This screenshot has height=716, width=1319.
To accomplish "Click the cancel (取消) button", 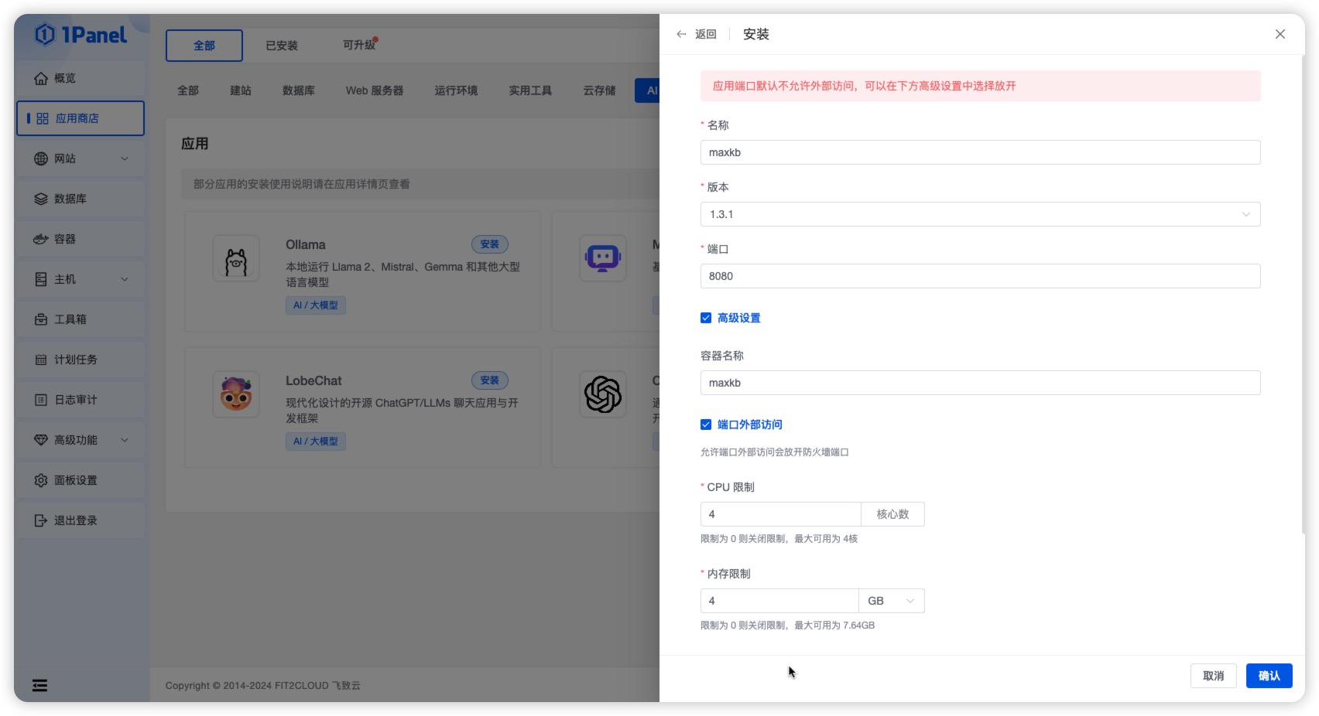I will click(1213, 676).
